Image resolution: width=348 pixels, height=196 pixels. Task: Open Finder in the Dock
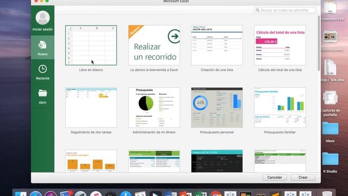tap(21, 194)
